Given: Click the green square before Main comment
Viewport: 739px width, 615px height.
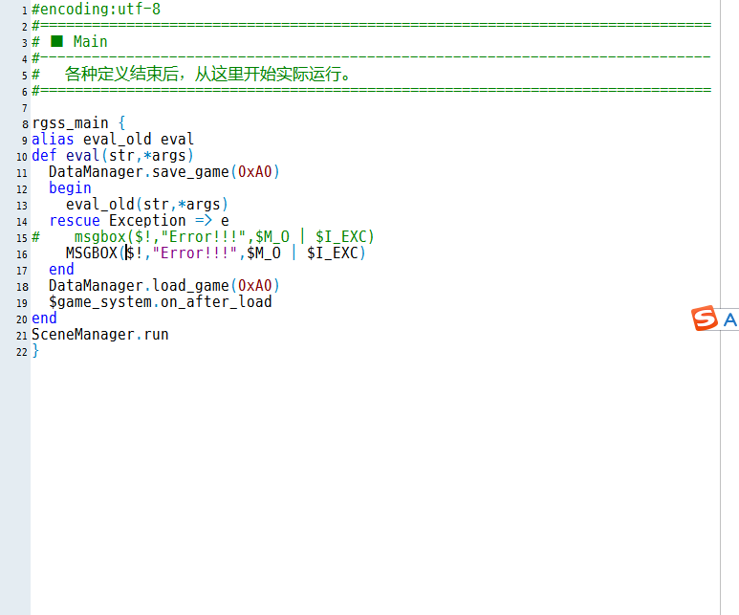Looking at the screenshot, I should point(56,41).
